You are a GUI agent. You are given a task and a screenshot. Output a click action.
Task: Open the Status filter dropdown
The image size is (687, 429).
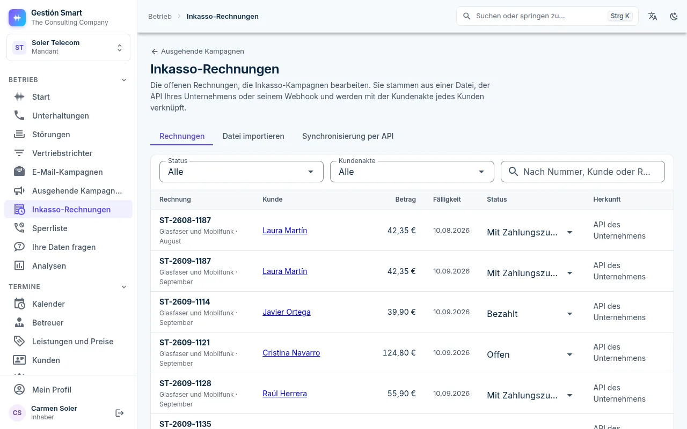(242, 172)
